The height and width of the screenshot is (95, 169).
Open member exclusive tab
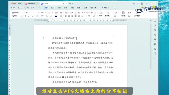tap(93, 8)
